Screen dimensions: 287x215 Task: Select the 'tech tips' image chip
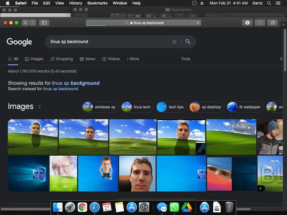pyautogui.click(x=172, y=107)
